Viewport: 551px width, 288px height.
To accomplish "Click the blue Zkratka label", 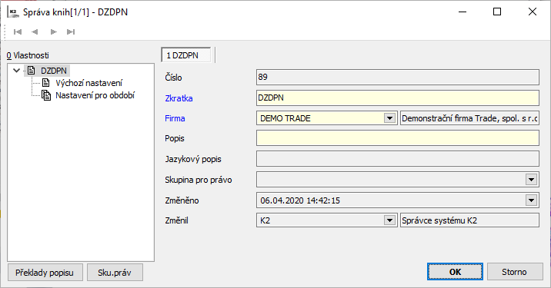I will (x=179, y=98).
